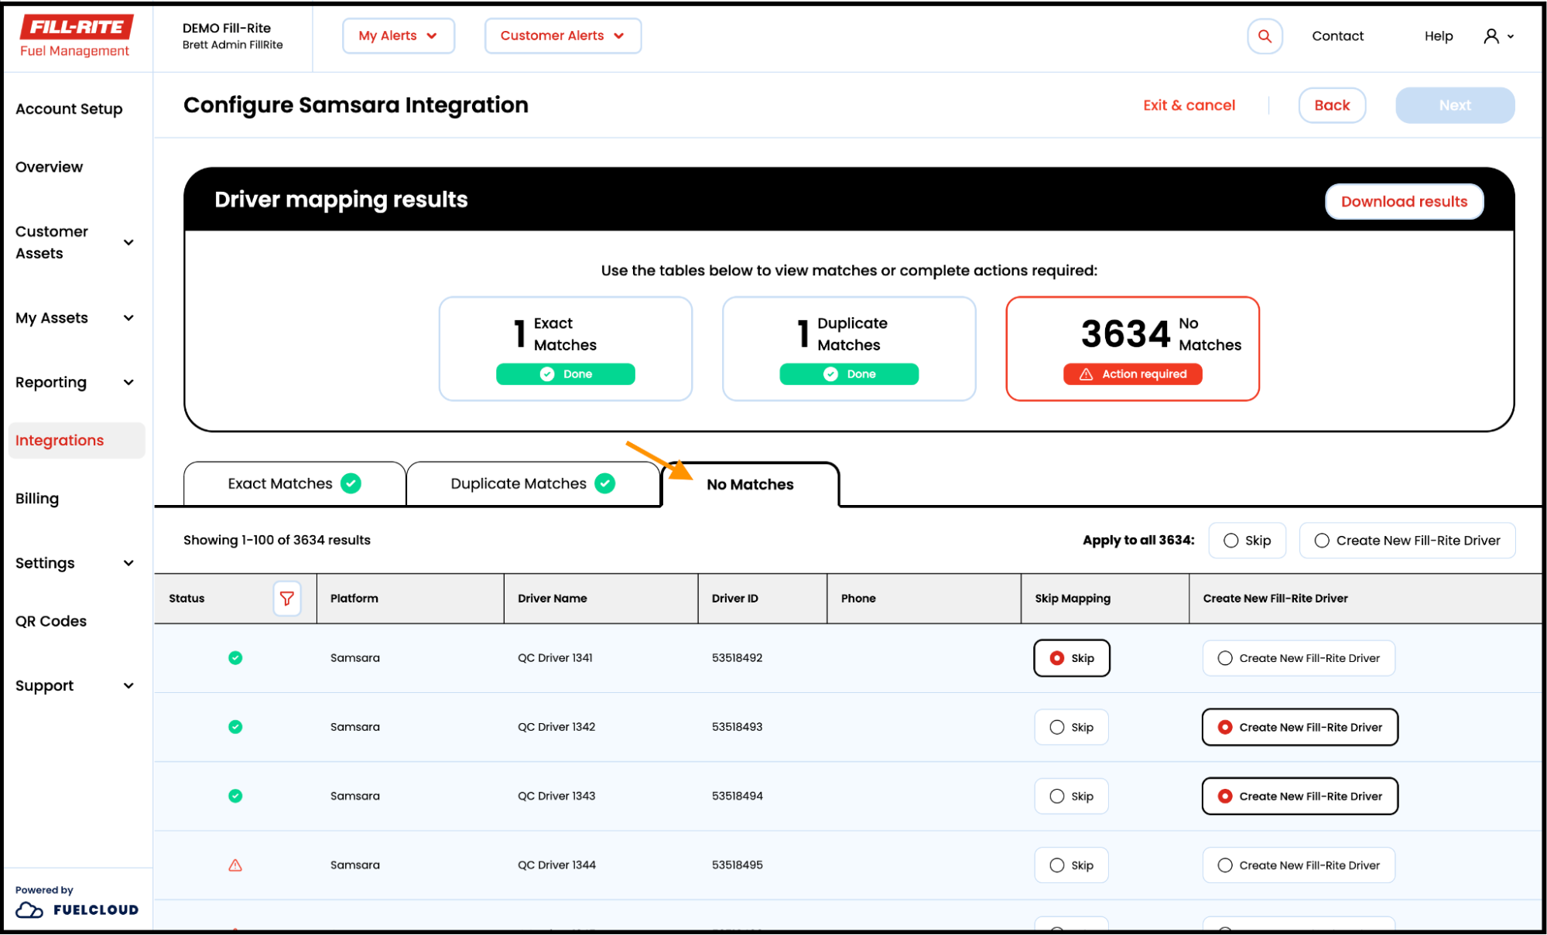Switch to the Duplicate Matches tab

(x=532, y=483)
